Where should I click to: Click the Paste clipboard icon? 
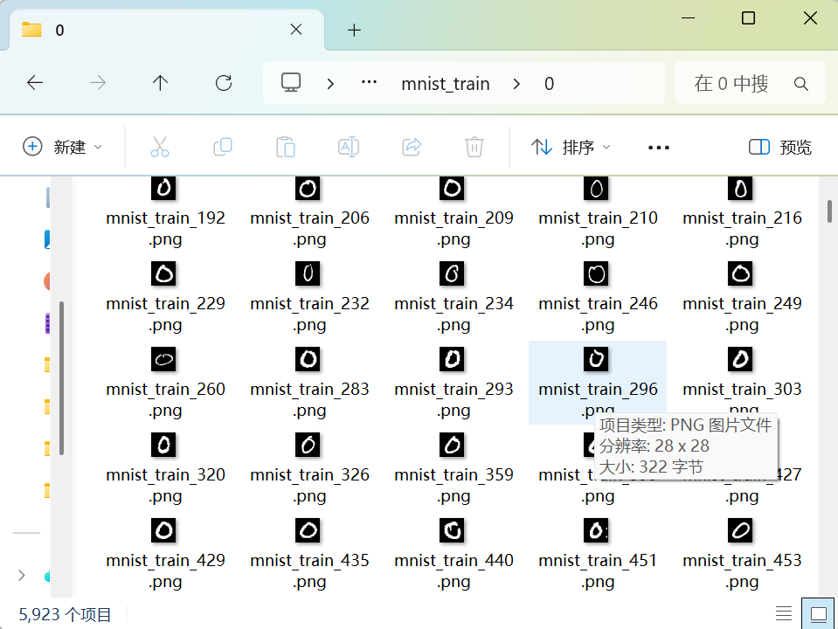286,147
